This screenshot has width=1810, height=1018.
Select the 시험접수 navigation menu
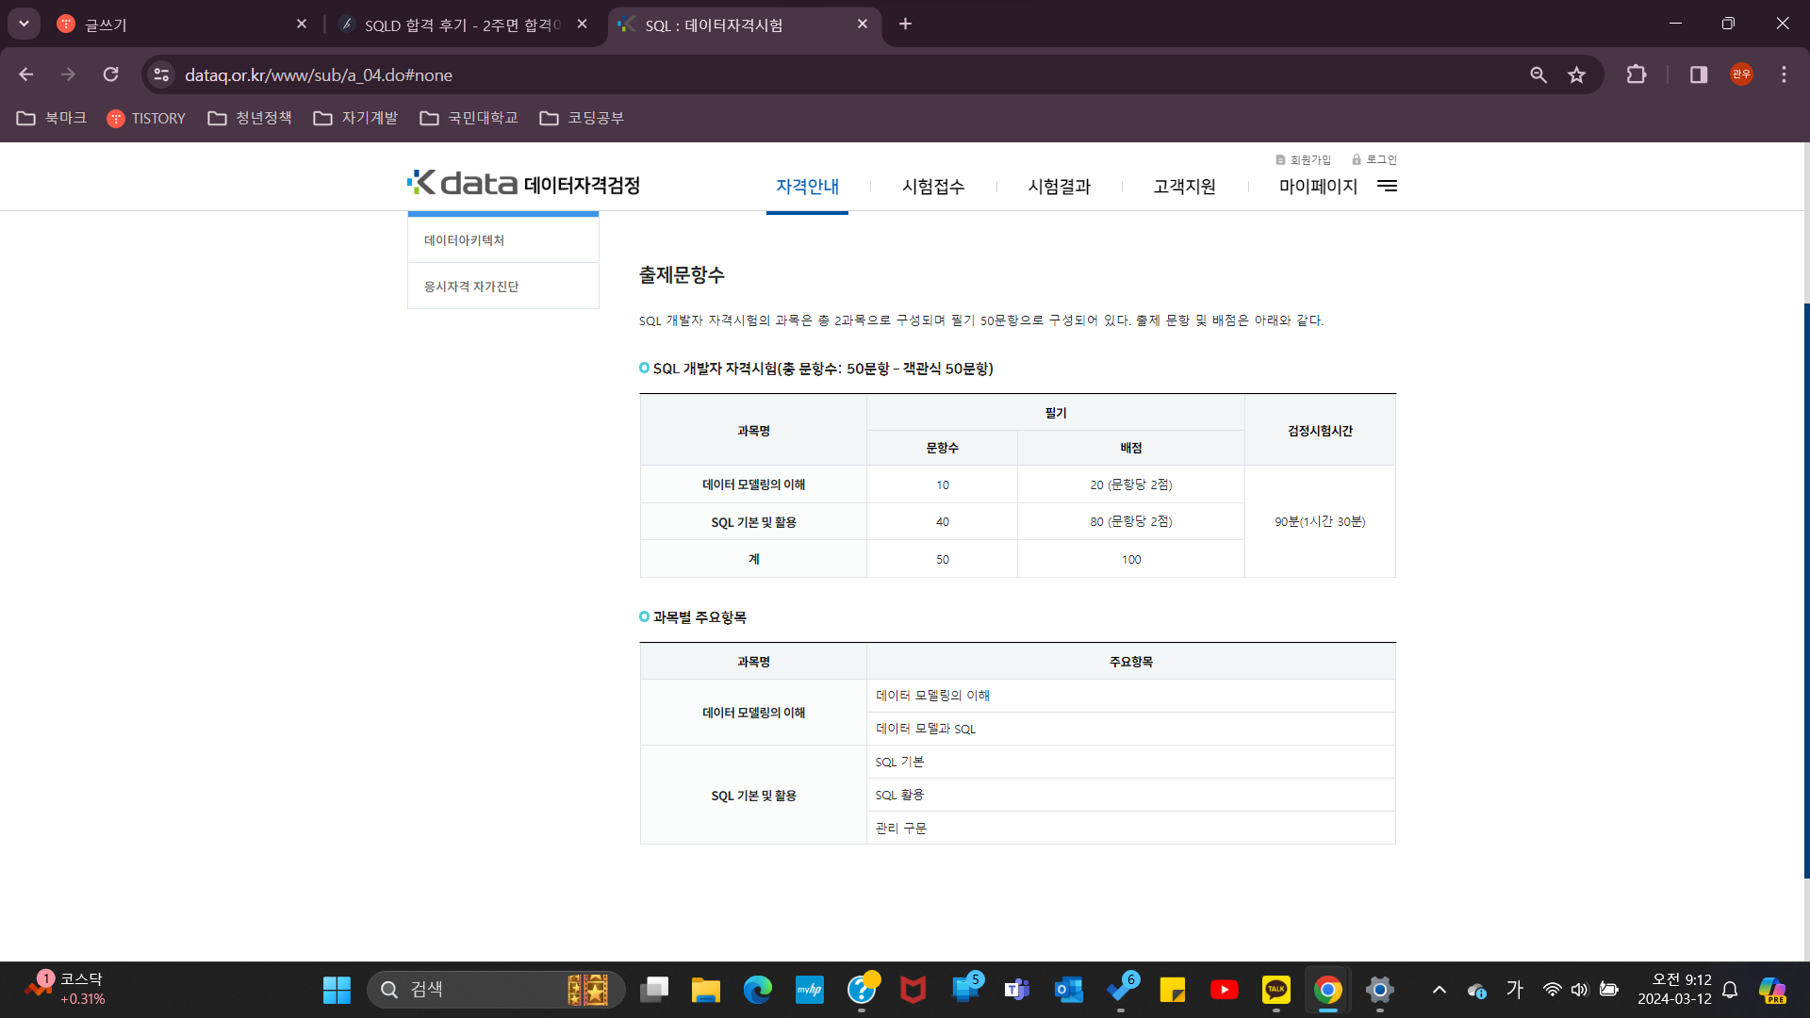click(x=932, y=187)
